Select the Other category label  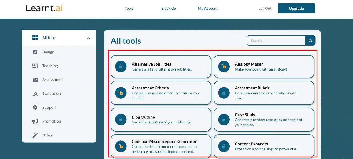click(x=47, y=135)
